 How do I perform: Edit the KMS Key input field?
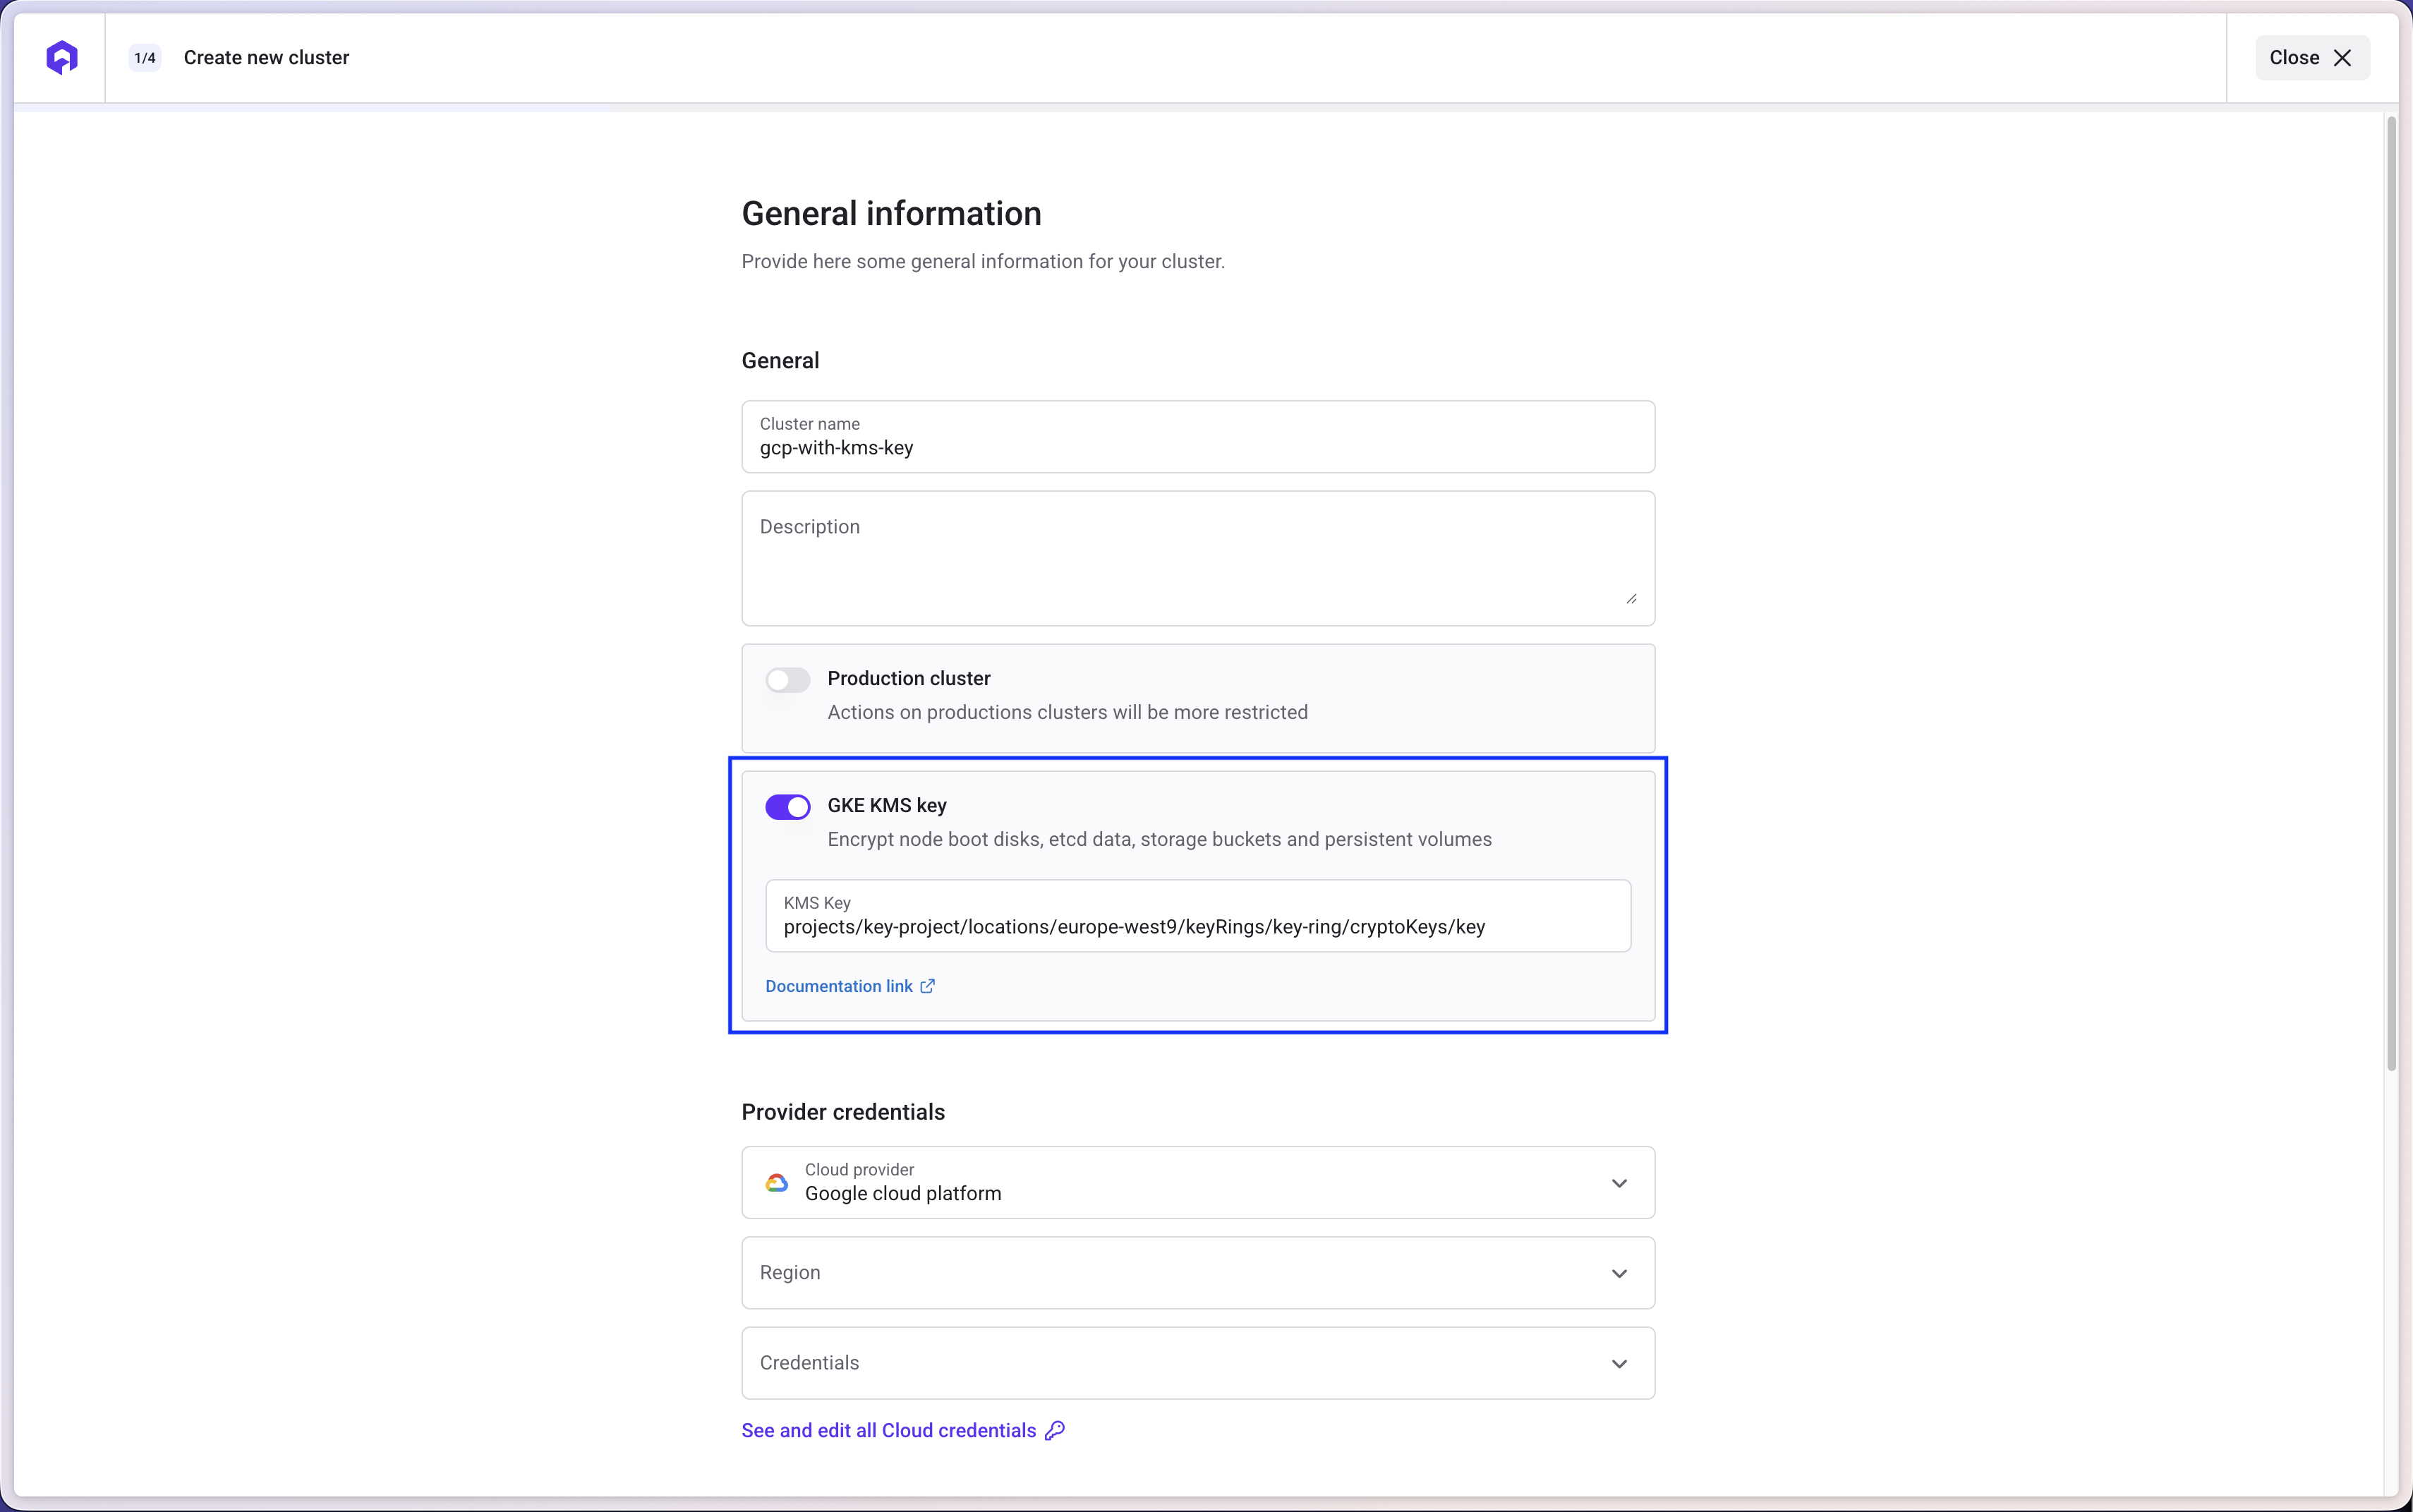[x=1197, y=916]
